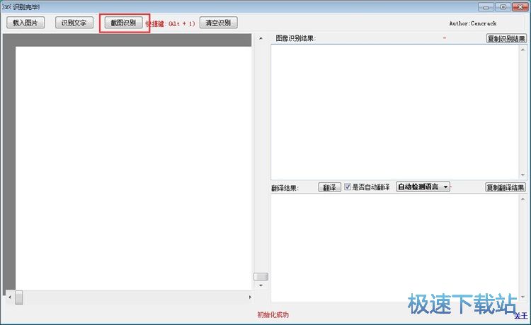Click the image panel horizontal scrollbar thumb

[19, 297]
